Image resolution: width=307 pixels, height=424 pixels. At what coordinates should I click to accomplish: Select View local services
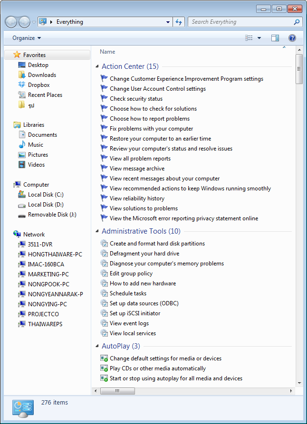coord(133,333)
